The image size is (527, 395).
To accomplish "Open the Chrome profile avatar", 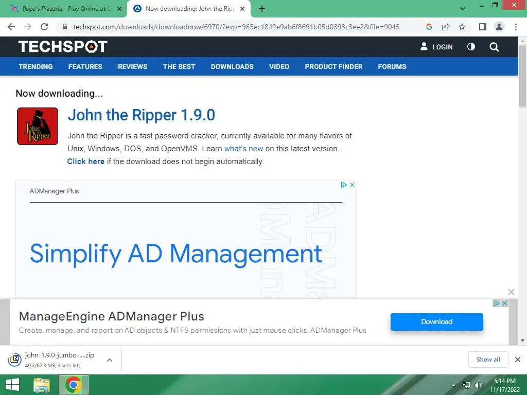I will [499, 27].
